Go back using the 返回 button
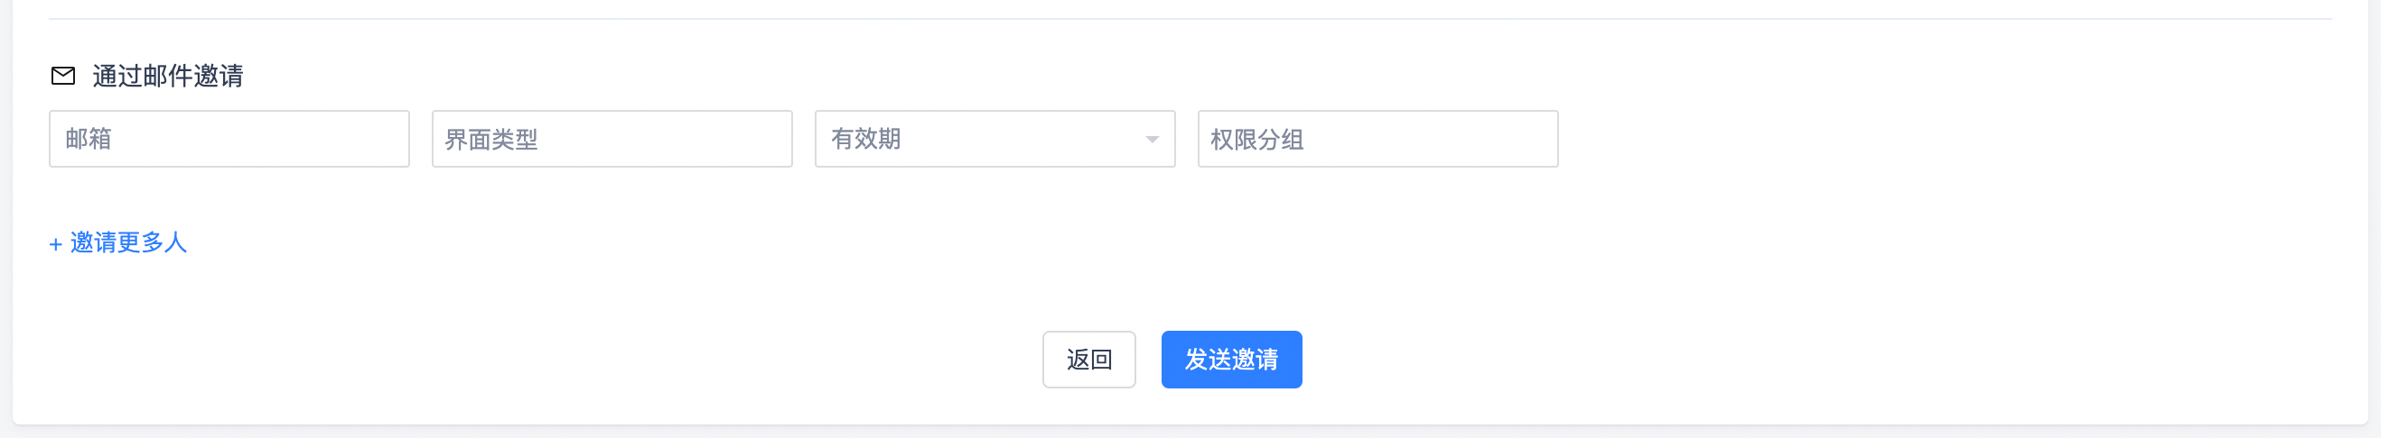The image size is (2381, 438). click(x=1088, y=360)
